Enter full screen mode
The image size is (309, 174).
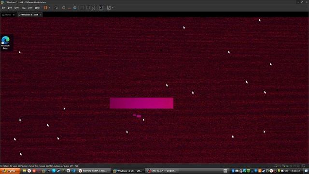(93, 8)
